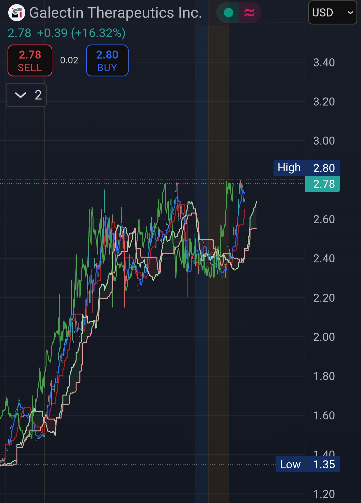Click the current price 2.78 label
The image size is (361, 503).
click(x=323, y=184)
